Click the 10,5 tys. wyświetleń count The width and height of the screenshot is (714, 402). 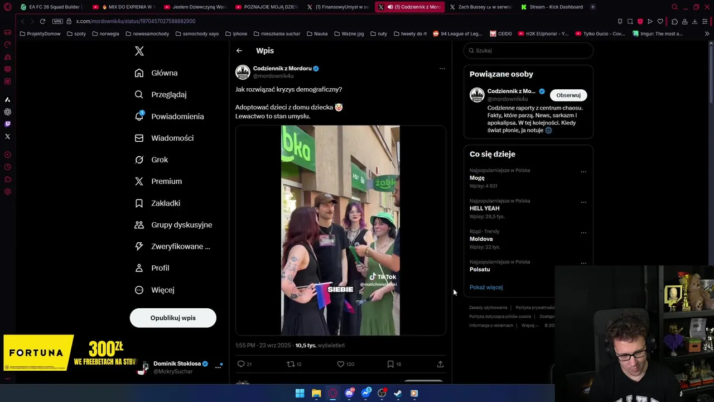[320, 346]
